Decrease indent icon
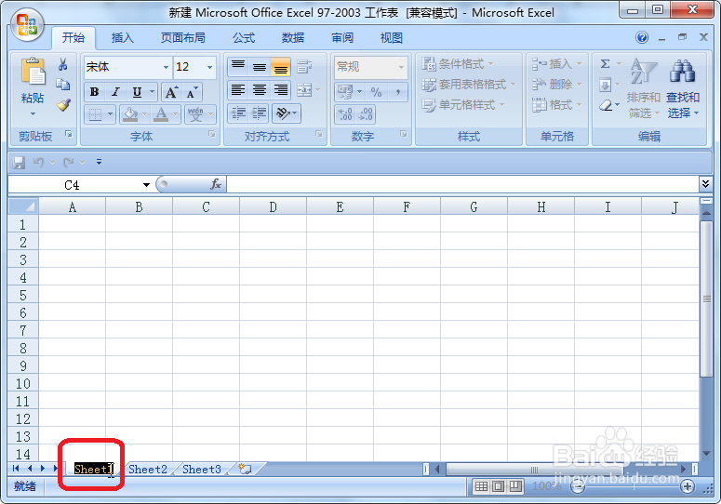Screen dimensions: 721x504 tap(238, 113)
